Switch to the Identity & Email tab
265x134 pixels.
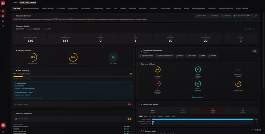coord(48,9)
